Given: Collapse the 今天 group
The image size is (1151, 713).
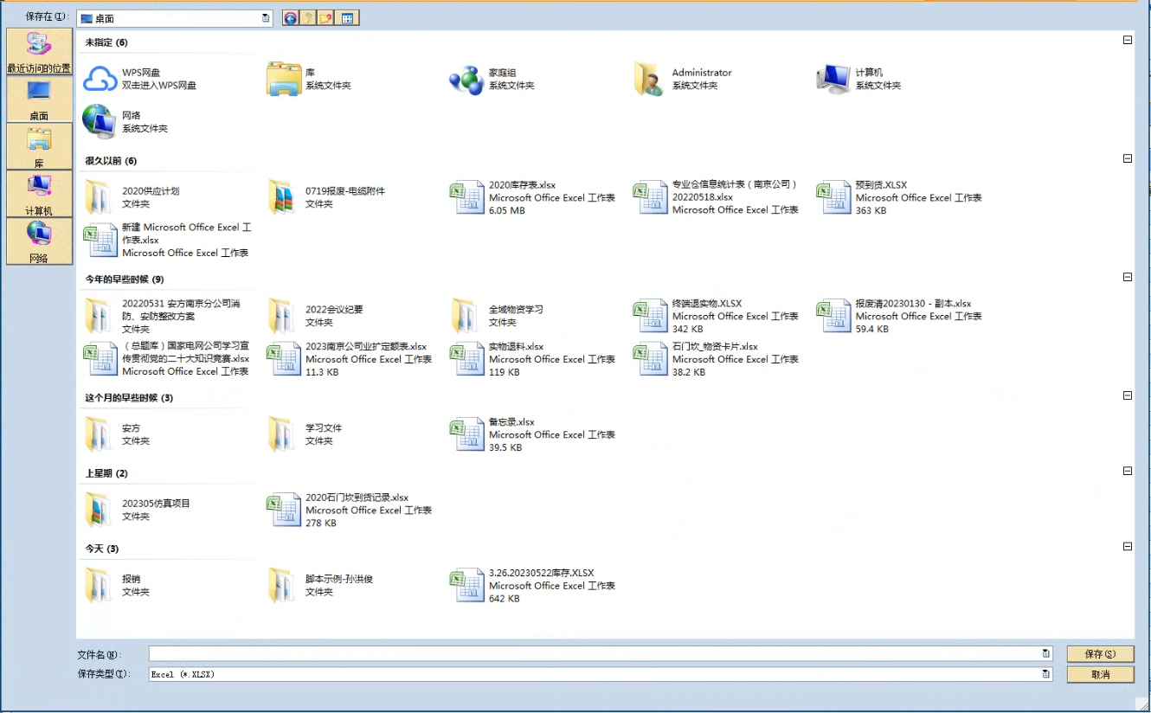Looking at the screenshot, I should (x=1127, y=547).
